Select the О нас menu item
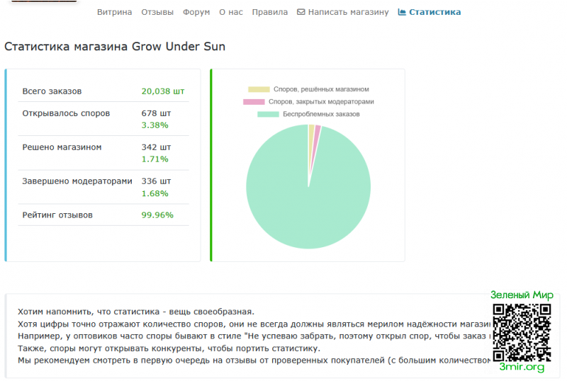 click(231, 12)
